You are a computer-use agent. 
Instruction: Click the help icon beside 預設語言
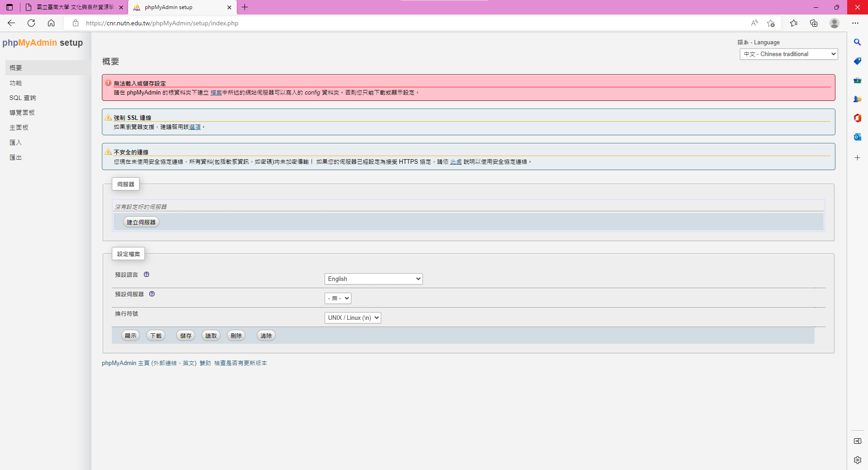point(146,275)
